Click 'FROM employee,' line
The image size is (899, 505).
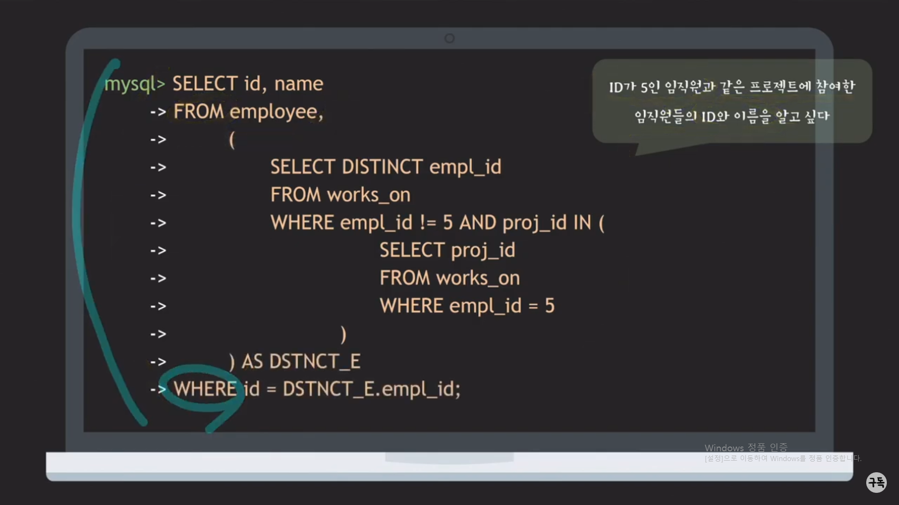click(x=248, y=112)
